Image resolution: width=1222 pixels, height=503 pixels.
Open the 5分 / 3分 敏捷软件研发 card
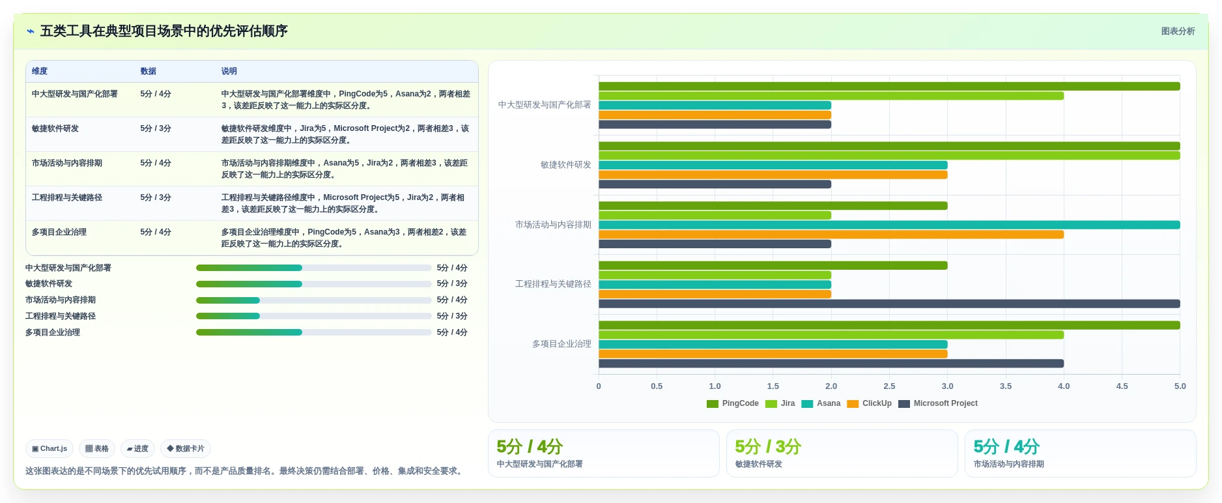842,453
